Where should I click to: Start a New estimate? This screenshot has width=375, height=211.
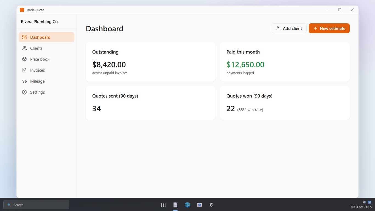tap(329, 28)
